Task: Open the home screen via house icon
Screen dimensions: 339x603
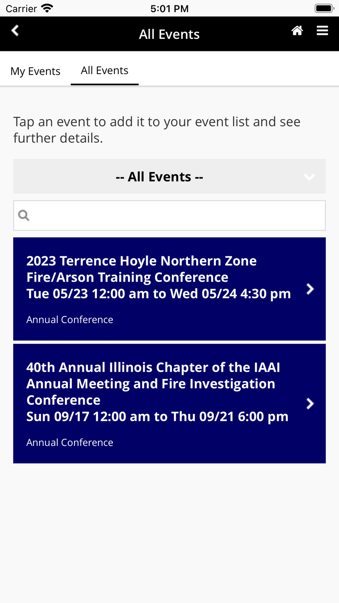Action: point(297,30)
